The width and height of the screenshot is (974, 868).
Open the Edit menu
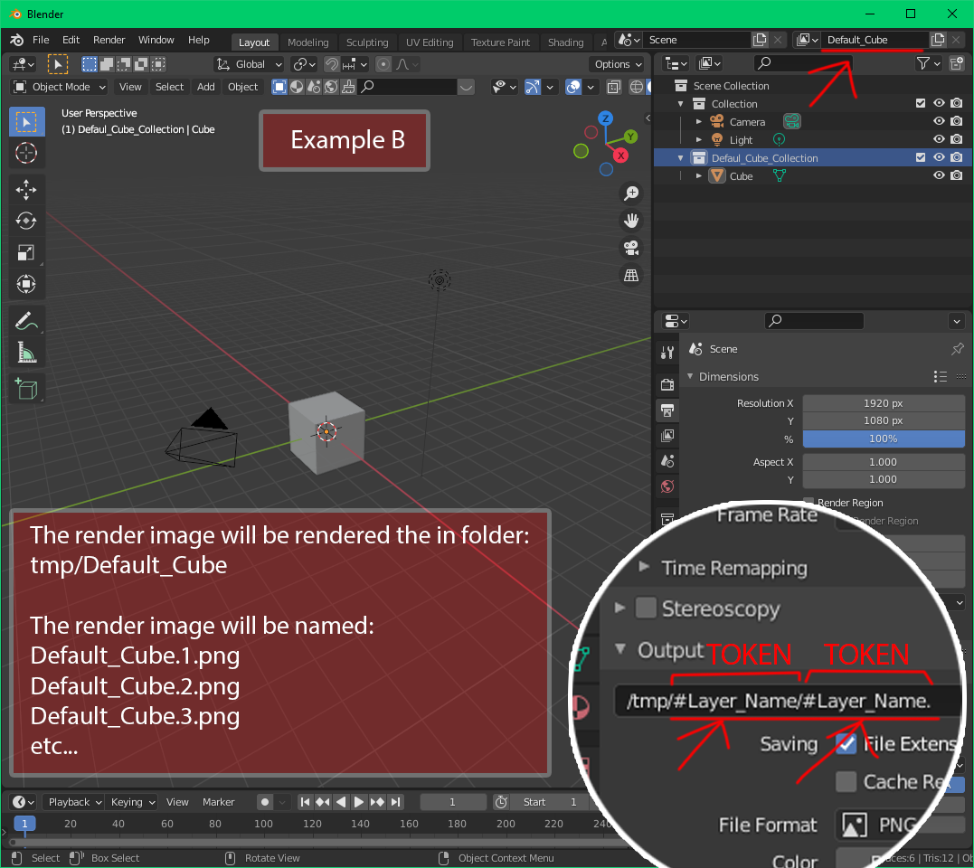pos(71,40)
